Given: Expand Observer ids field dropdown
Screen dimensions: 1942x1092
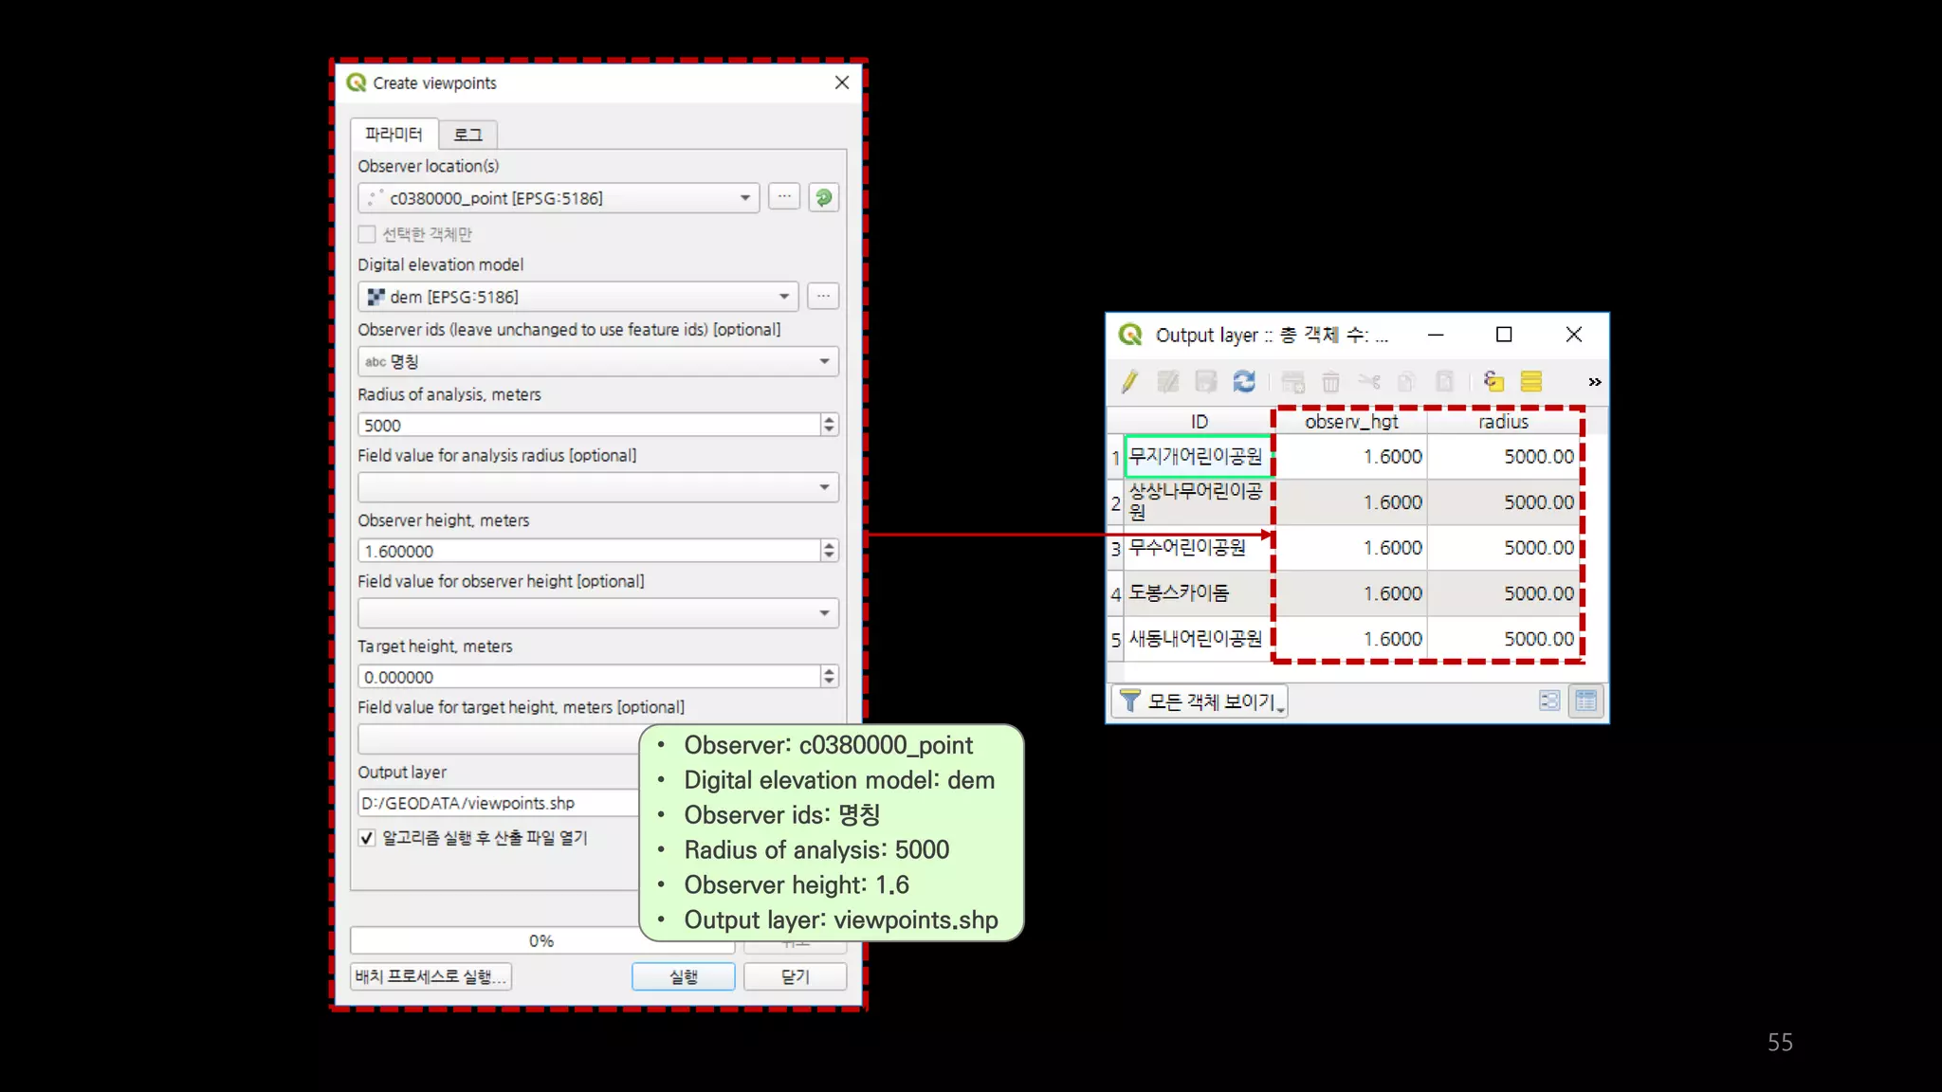Looking at the screenshot, I should click(823, 362).
